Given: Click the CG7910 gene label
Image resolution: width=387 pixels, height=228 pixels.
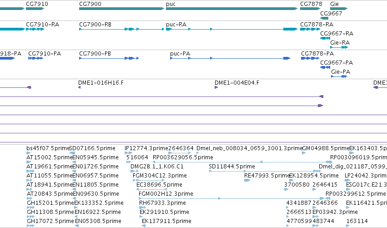Looking at the screenshot, I should [37, 4].
